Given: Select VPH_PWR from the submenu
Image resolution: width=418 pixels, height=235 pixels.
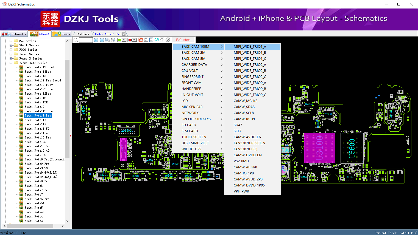Looking at the screenshot, I should point(253,191).
